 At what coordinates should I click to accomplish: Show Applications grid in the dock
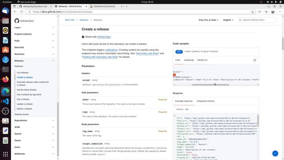5,154
